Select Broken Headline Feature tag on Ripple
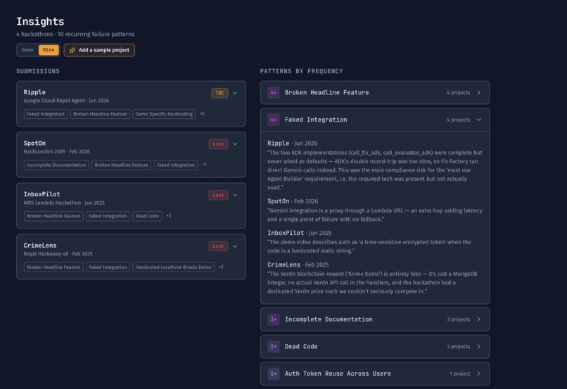The image size is (567, 389). coord(100,114)
